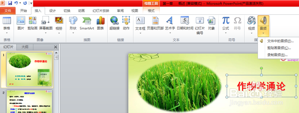The width and height of the screenshot is (299, 113).
Task: Customize the quick access toolbar dropdown
Action: pyautogui.click(x=31, y=3)
